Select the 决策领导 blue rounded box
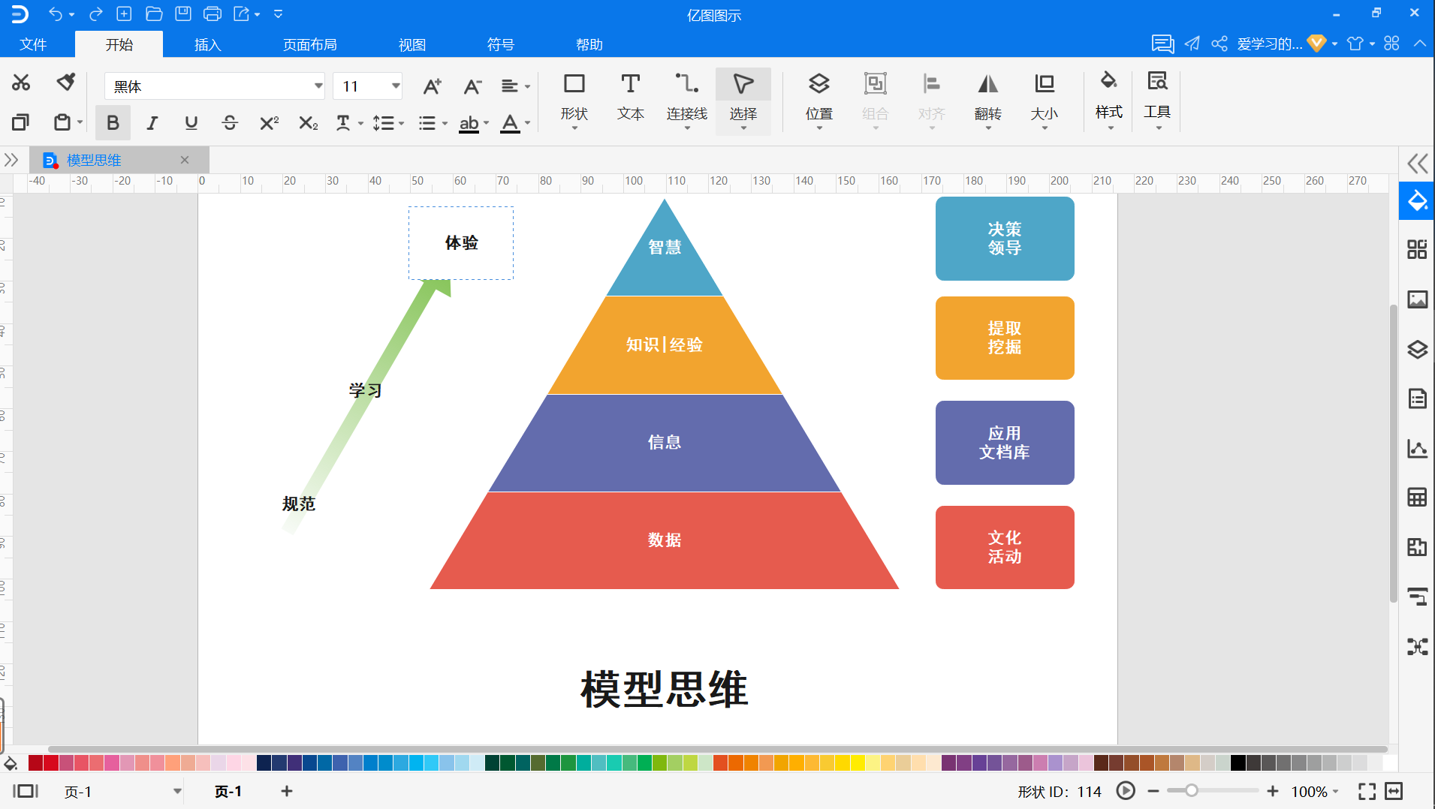This screenshot has width=1435, height=809. point(1005,239)
